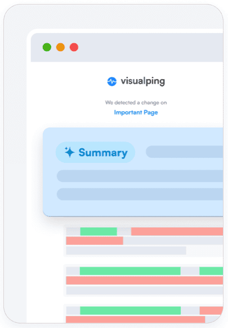Click the red window dot
The height and width of the screenshot is (328, 228).
click(74, 47)
